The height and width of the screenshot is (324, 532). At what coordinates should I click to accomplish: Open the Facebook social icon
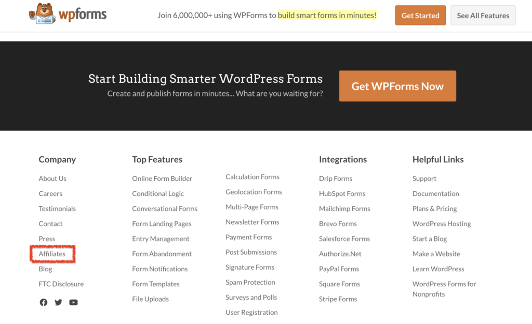click(43, 302)
